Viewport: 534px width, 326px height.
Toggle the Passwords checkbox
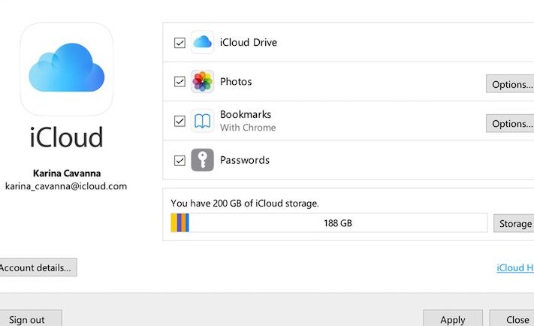(180, 161)
